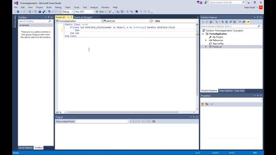
Task: Click the Property Pages wrench in Properties panel
Action: pyautogui.click(x=212, y=104)
